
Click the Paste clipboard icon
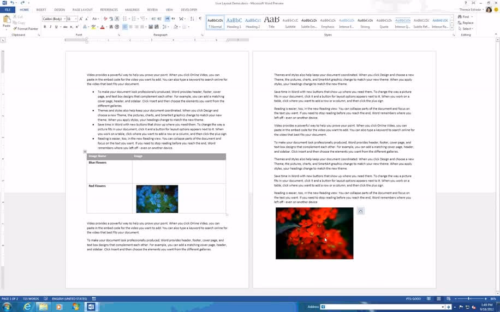pos(7,20)
